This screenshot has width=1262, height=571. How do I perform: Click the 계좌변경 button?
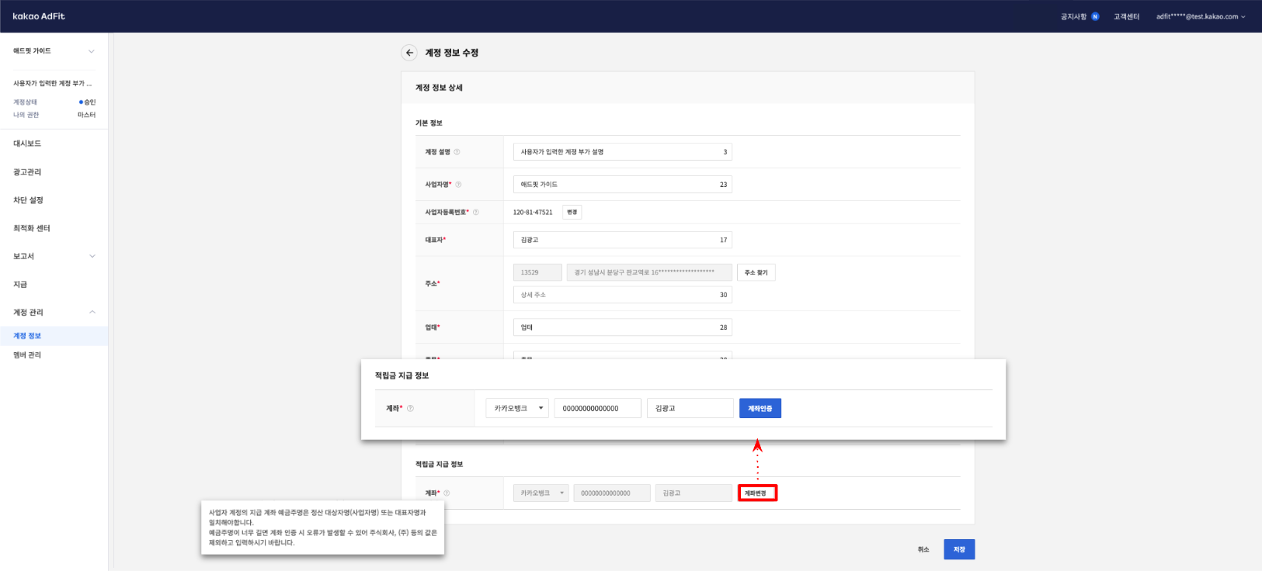point(756,493)
